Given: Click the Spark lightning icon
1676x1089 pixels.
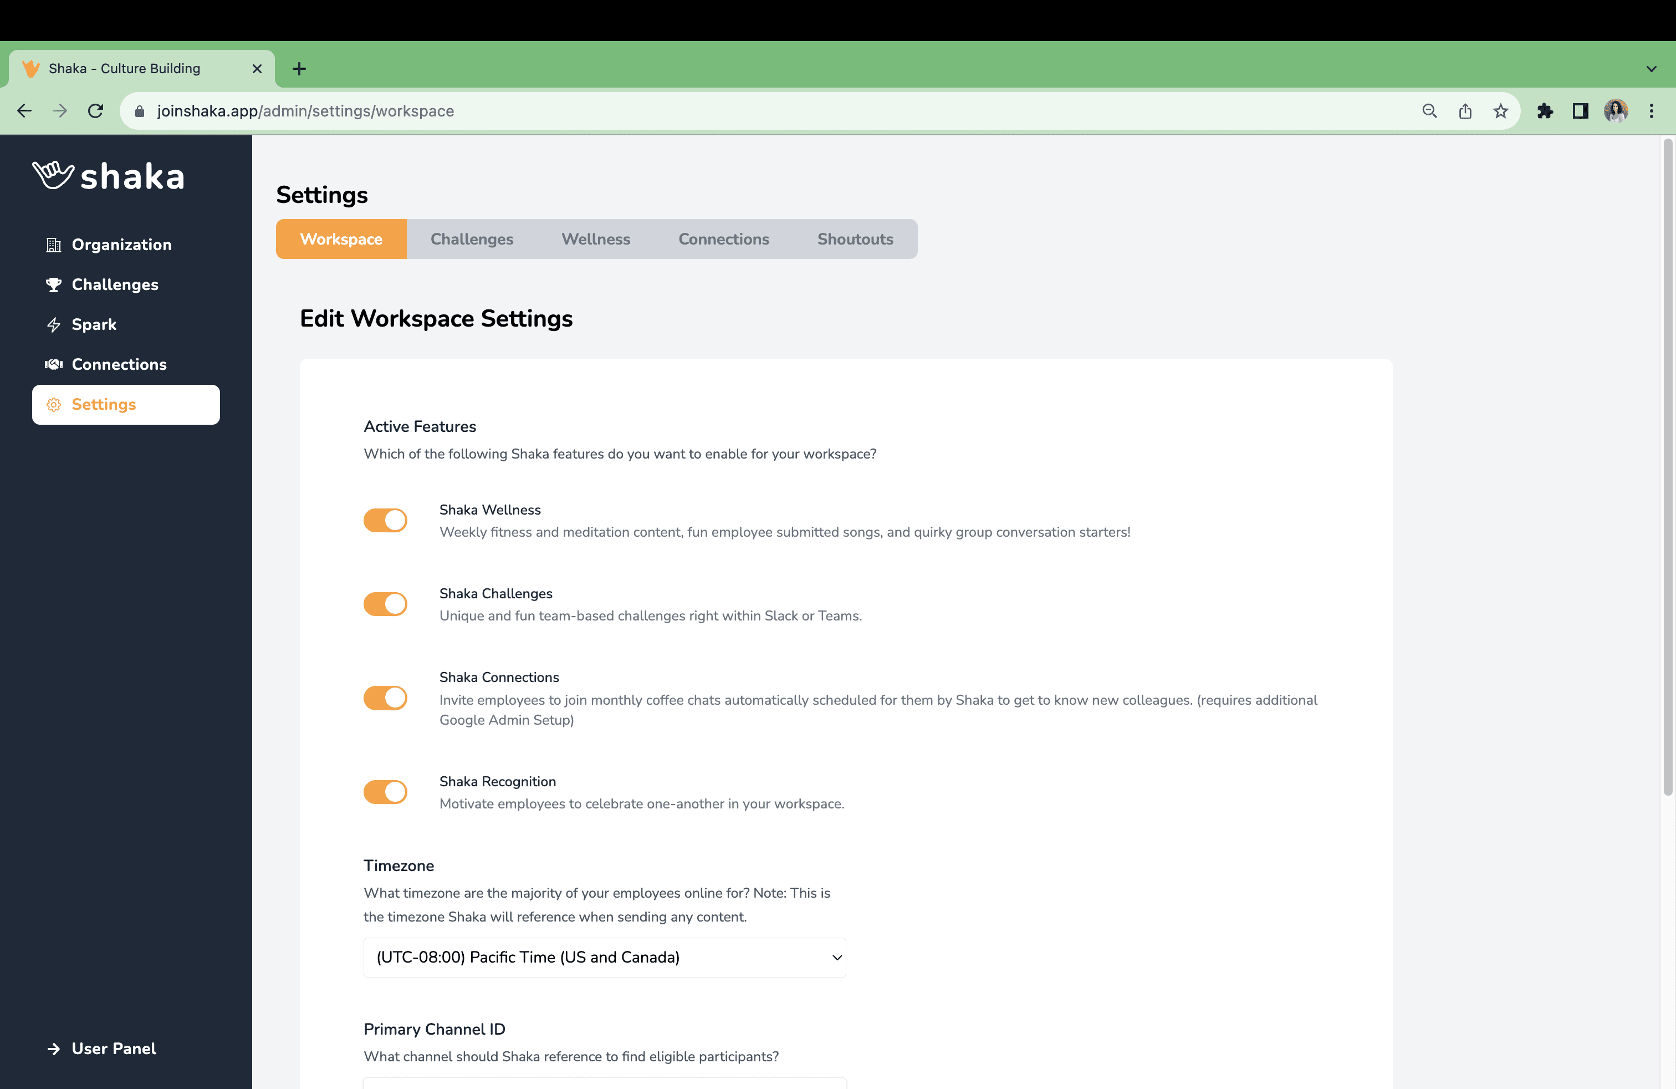Looking at the screenshot, I should [x=54, y=324].
